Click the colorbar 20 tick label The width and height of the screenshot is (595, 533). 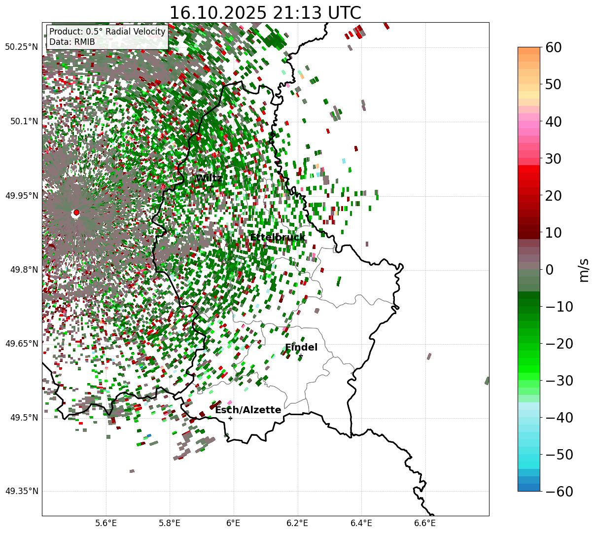[553, 196]
